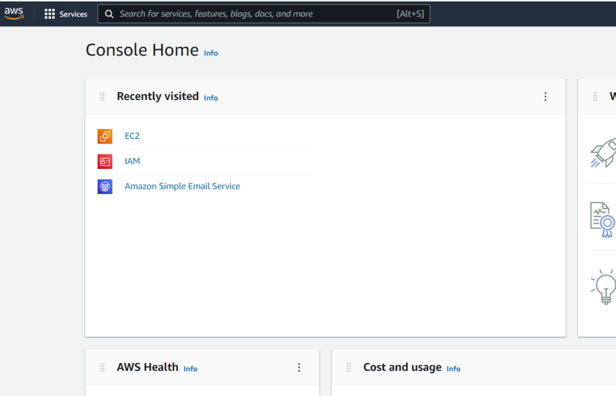Open the Services grid menu
Image resolution: width=616 pixels, height=396 pixels.
point(66,14)
